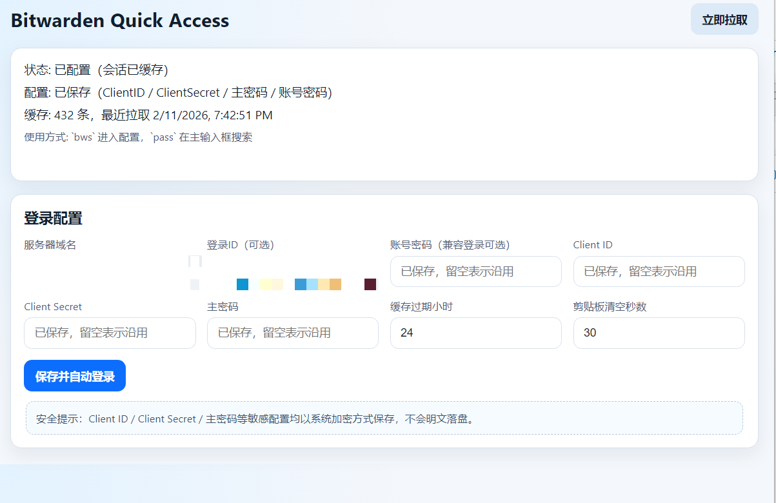
Task: Click the 登录ID（可选）label
Action: 241,244
